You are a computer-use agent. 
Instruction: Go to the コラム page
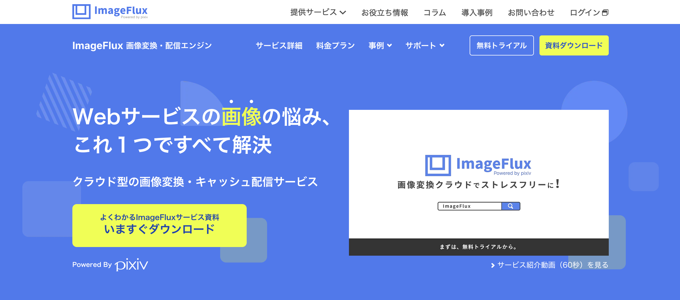(435, 13)
